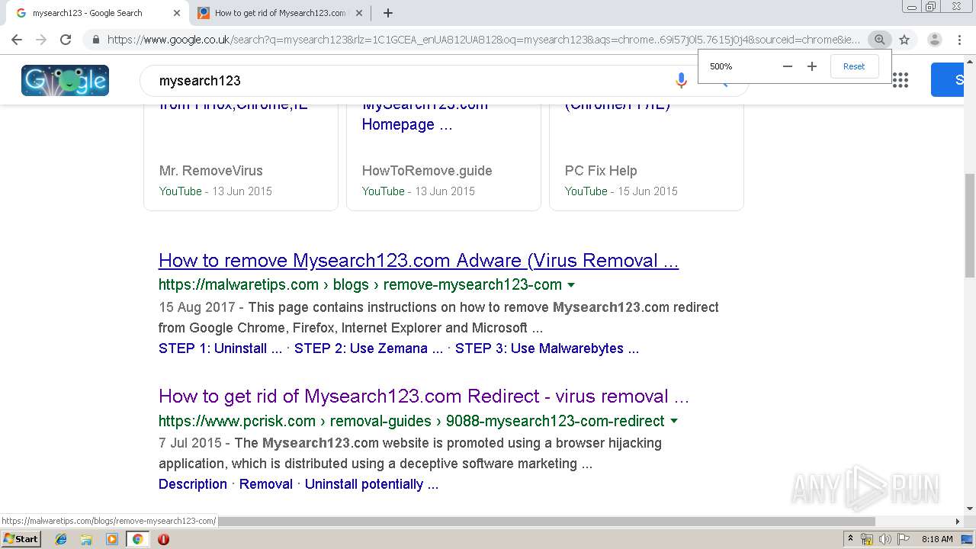Click the Chrome taskbar button
The image size is (976, 549).
pos(137,539)
